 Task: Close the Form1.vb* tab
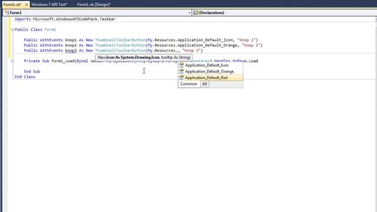point(27,5)
